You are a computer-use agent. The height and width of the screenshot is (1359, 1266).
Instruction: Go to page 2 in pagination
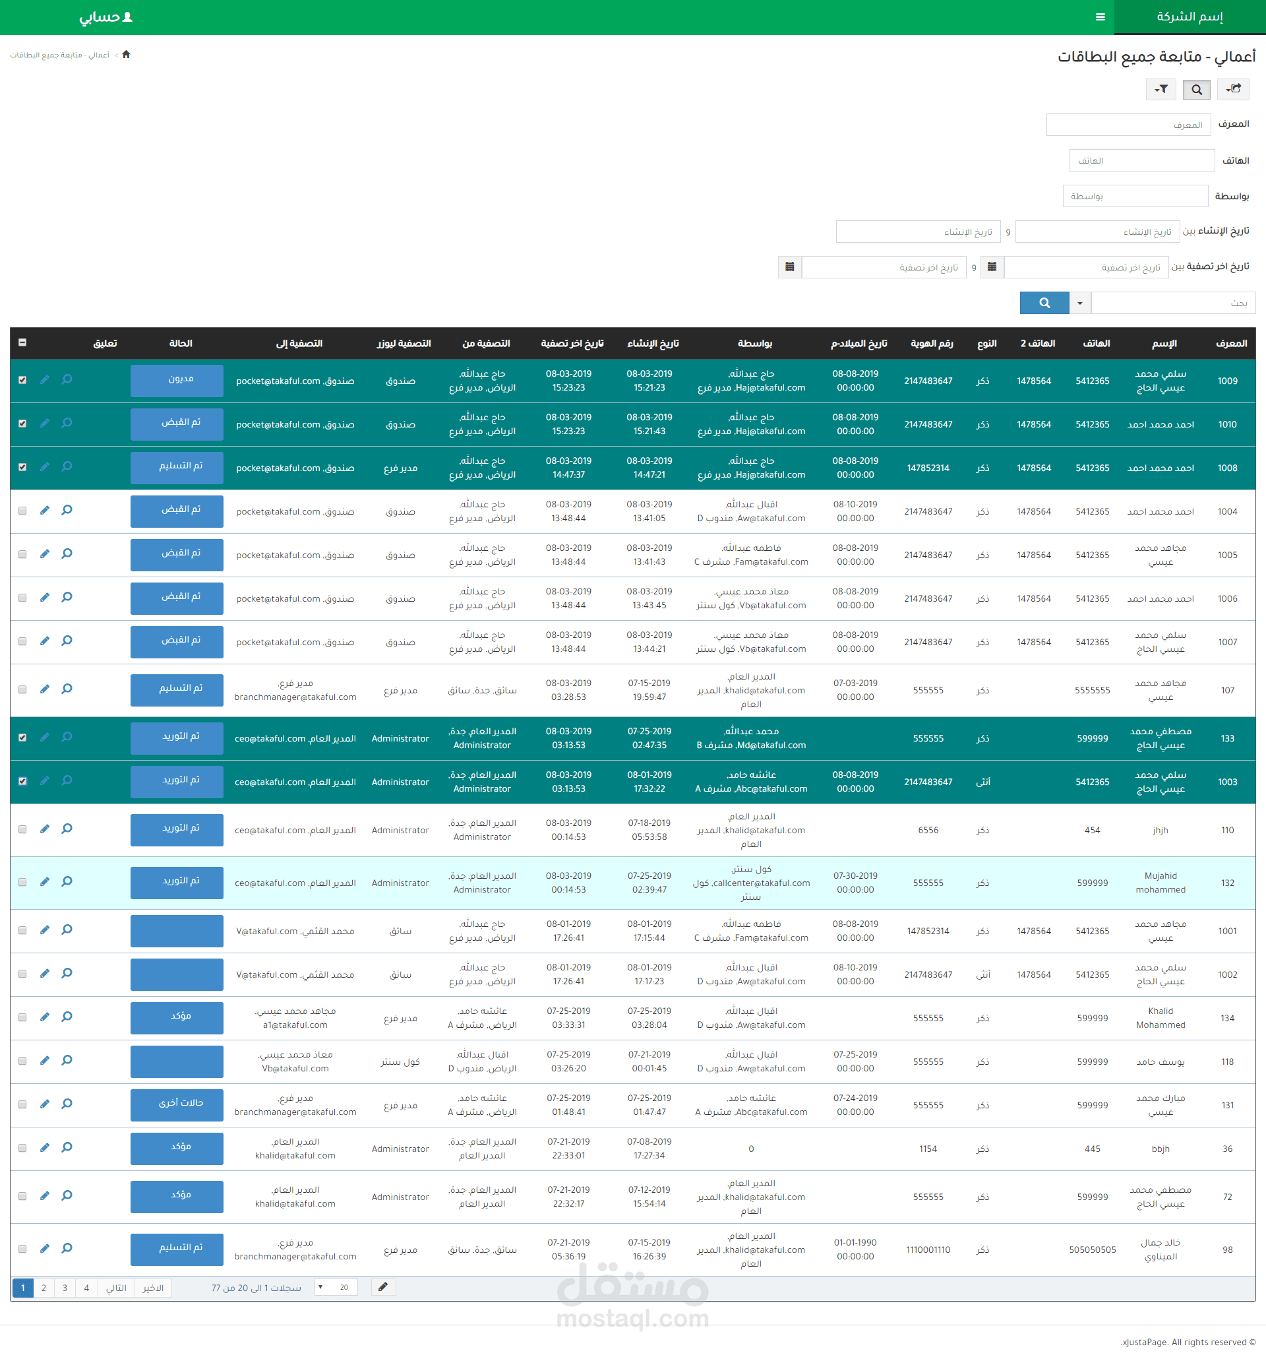click(44, 1288)
